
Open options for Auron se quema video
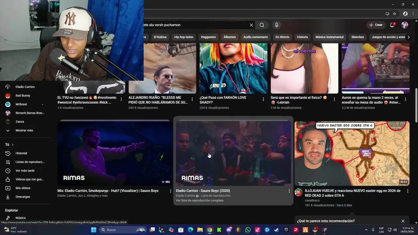(x=406, y=99)
